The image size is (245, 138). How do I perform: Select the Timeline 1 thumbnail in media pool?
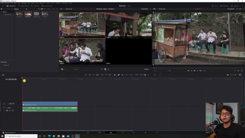45,14
